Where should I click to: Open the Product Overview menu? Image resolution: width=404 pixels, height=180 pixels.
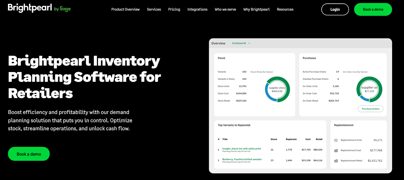125,9
